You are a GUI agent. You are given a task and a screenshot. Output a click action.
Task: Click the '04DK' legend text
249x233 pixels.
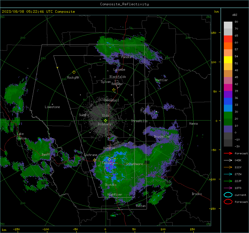coord(238,160)
